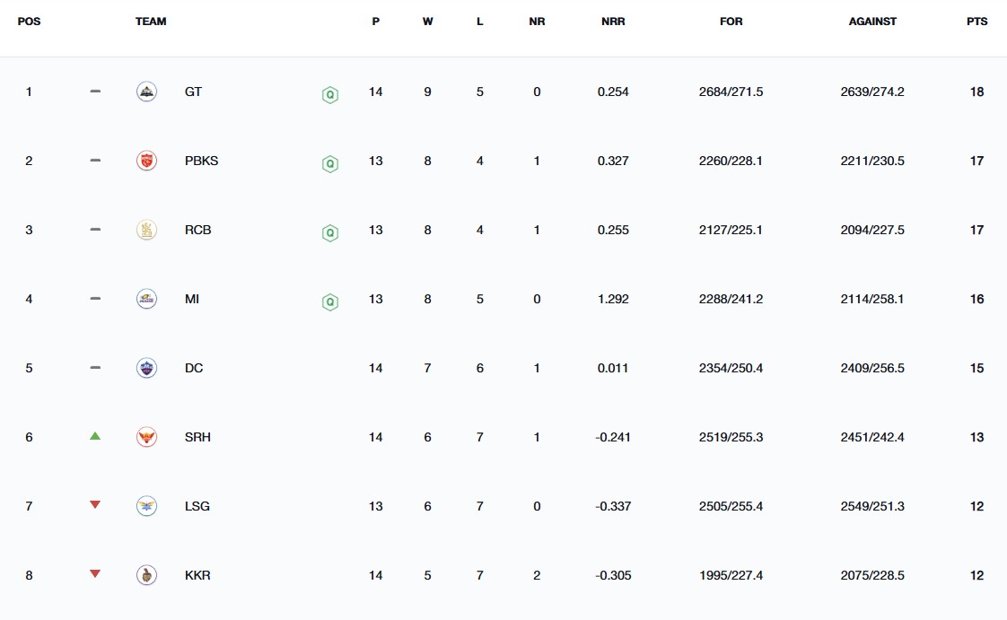Click the FOR value 2260/228.1
This screenshot has width=1007, height=620.
coord(731,161)
